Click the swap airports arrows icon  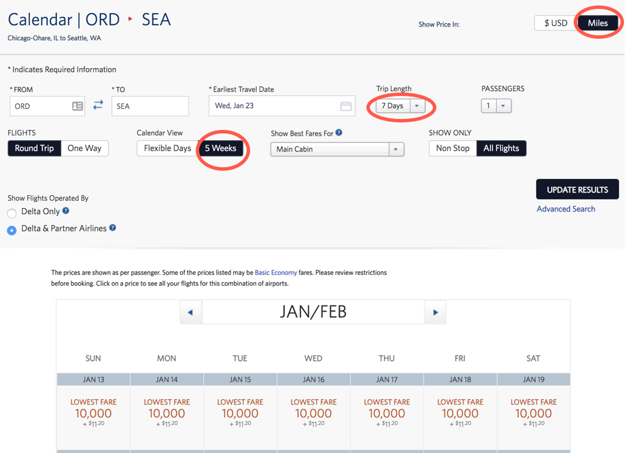tap(98, 105)
